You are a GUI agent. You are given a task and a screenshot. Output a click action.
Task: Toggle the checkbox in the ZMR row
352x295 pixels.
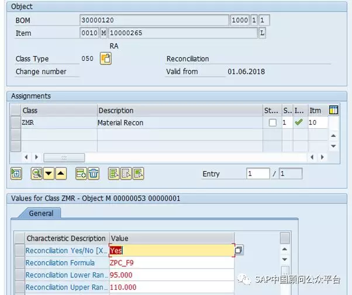pyautogui.click(x=272, y=123)
